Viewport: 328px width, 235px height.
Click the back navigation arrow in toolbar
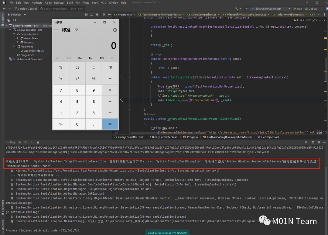pyautogui.click(x=4, y=9)
